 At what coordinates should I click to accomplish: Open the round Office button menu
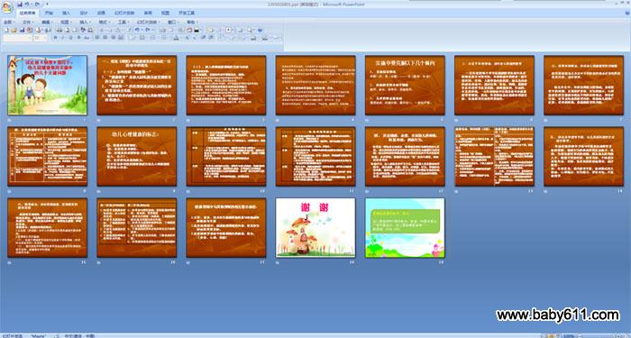coord(7,7)
